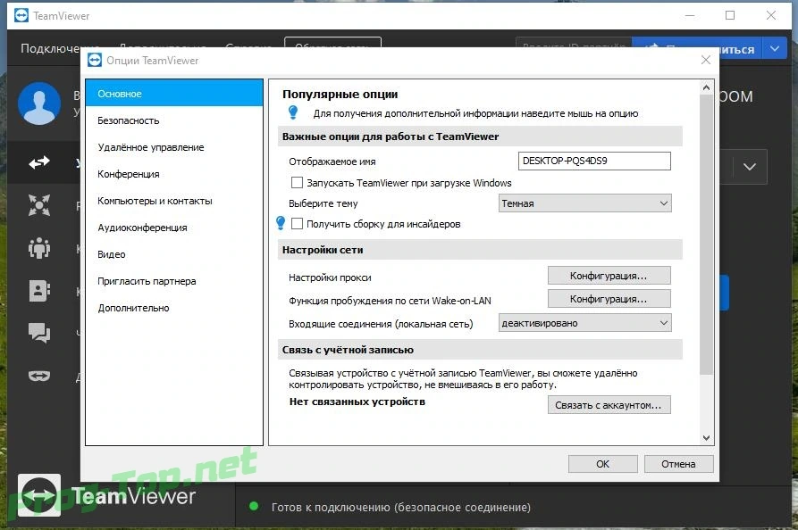Maximize the TeamViewer main window
Viewport: 798px width, 530px height.
730,15
